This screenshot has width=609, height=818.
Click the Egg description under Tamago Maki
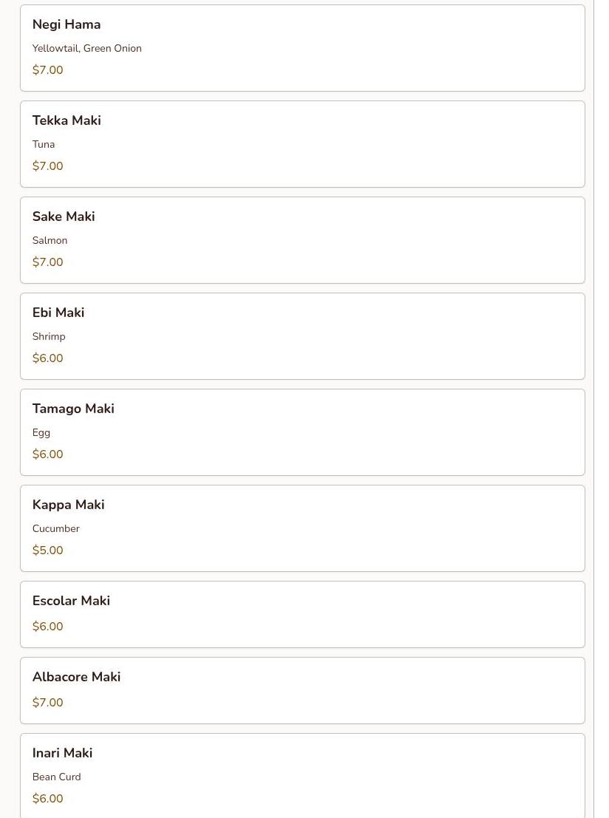[x=41, y=432]
